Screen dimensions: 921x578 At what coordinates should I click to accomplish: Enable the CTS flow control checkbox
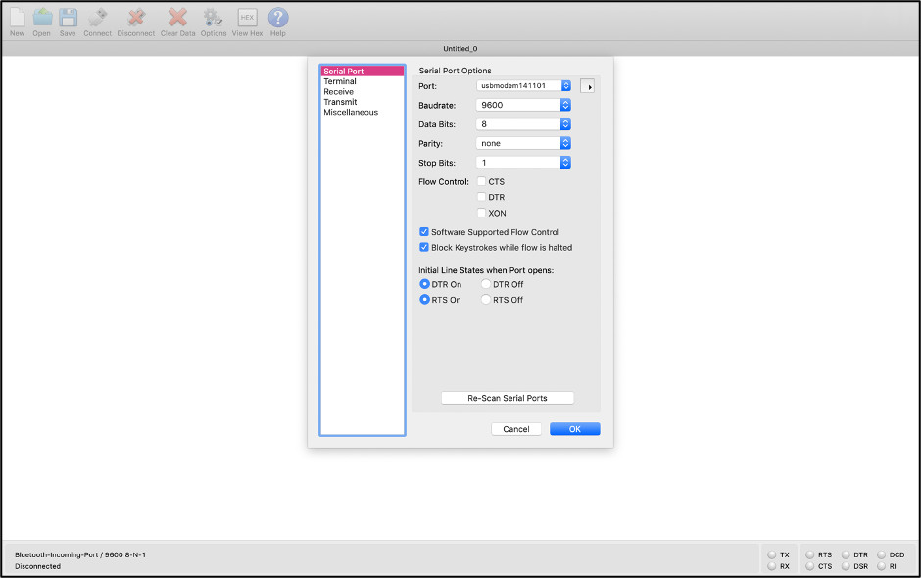(x=481, y=182)
